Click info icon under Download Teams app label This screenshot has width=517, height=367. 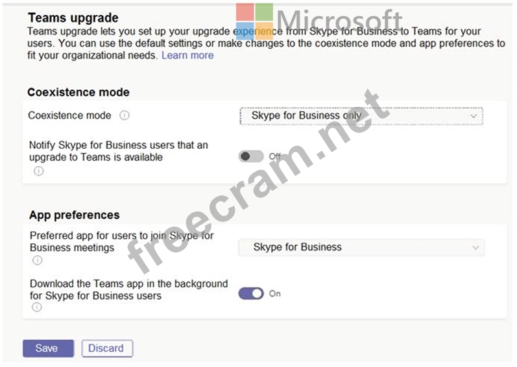click(37, 307)
